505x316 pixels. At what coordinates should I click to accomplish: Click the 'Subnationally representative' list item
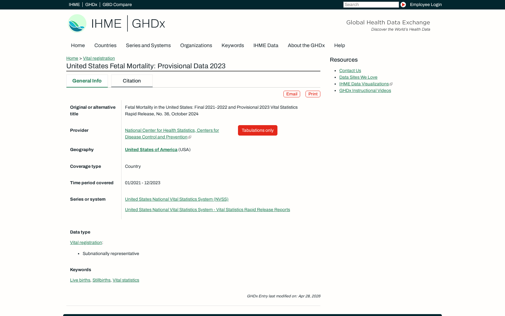pos(111,253)
